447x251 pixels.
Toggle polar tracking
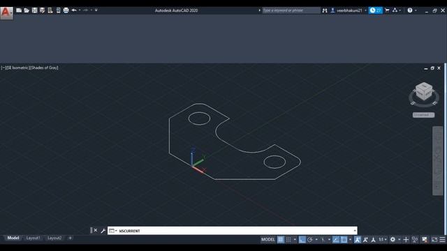coord(310,240)
